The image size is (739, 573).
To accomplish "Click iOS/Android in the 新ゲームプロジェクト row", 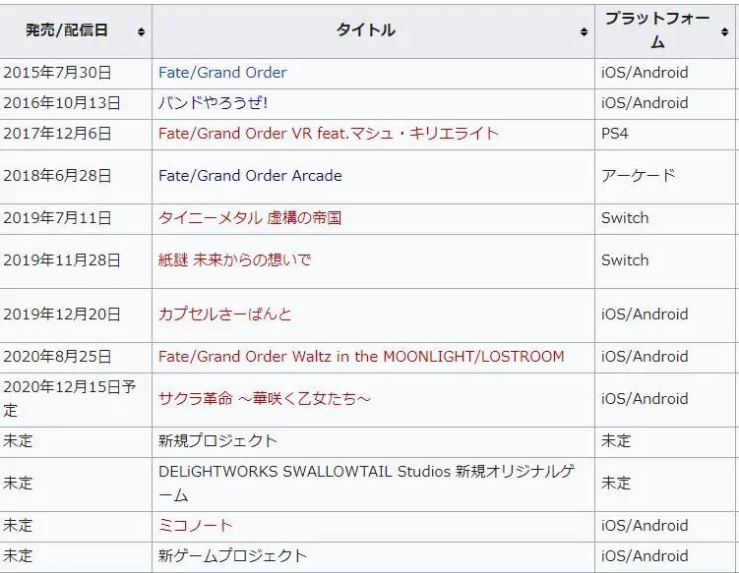I will (x=645, y=556).
